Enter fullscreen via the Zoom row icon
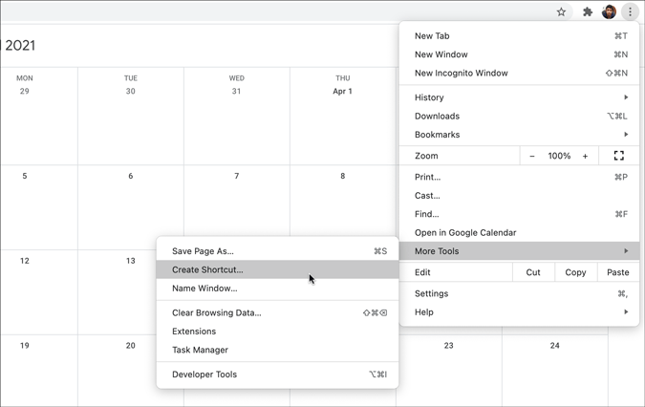The height and width of the screenshot is (407, 645). point(618,156)
